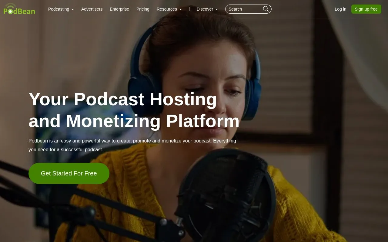Click the Log in link
The height and width of the screenshot is (242, 388).
pos(340,9)
